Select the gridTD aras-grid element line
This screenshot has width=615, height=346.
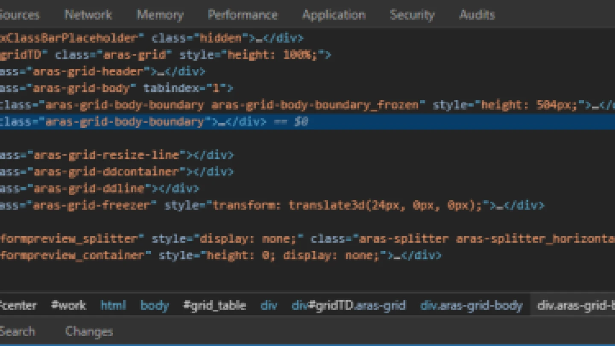click(x=166, y=55)
